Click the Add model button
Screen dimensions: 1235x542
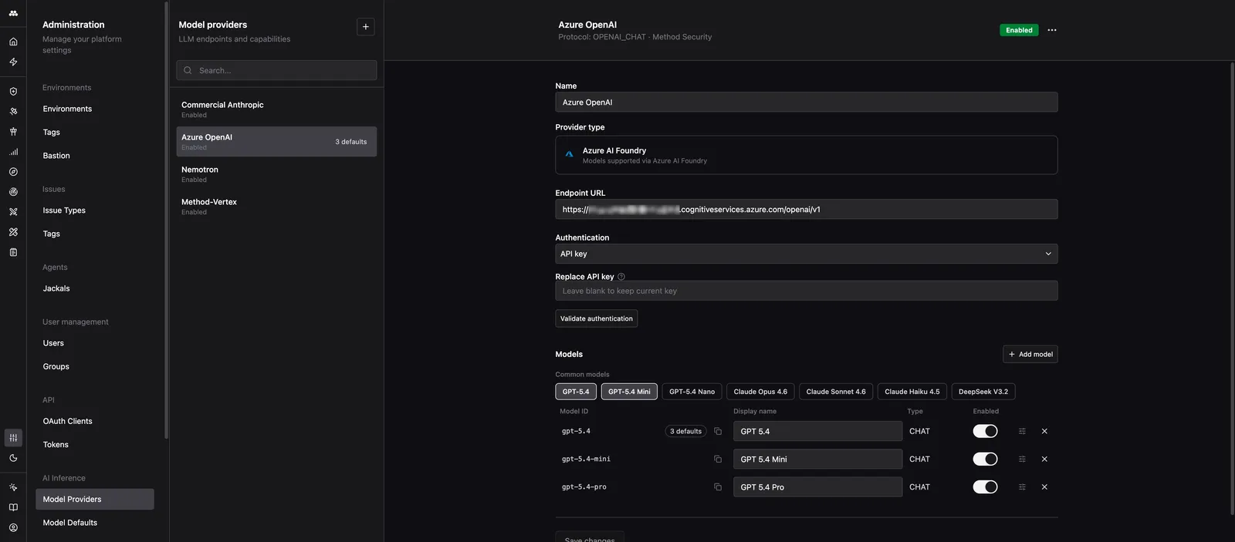point(1030,355)
